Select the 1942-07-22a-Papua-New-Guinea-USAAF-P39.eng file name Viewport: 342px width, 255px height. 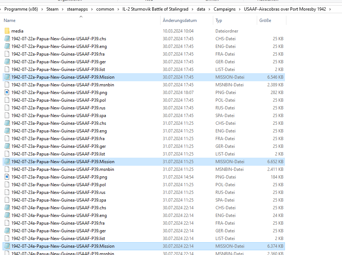[59, 46]
